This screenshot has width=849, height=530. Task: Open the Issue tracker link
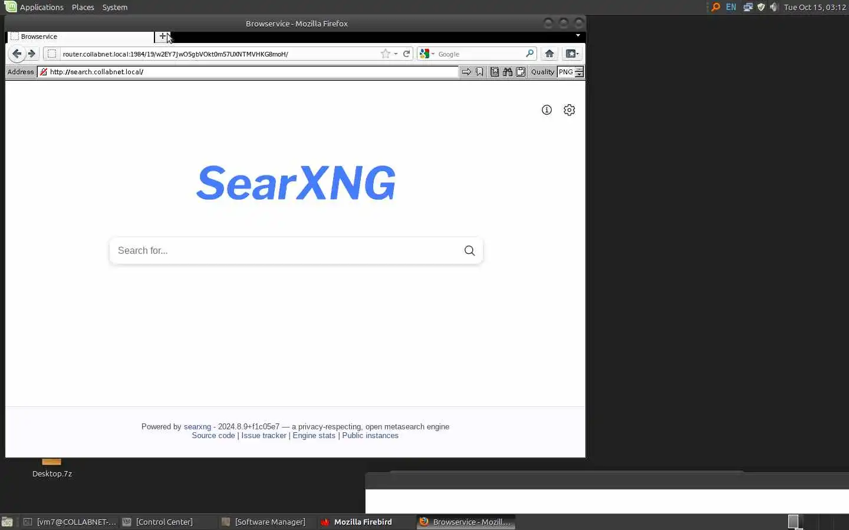(264, 436)
